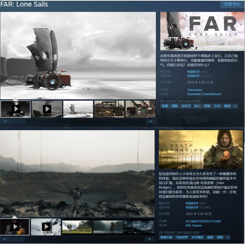Screen dimensions: 245x244
Task: Select FAR thumbnail showing the crane scene
Action: tap(140, 109)
